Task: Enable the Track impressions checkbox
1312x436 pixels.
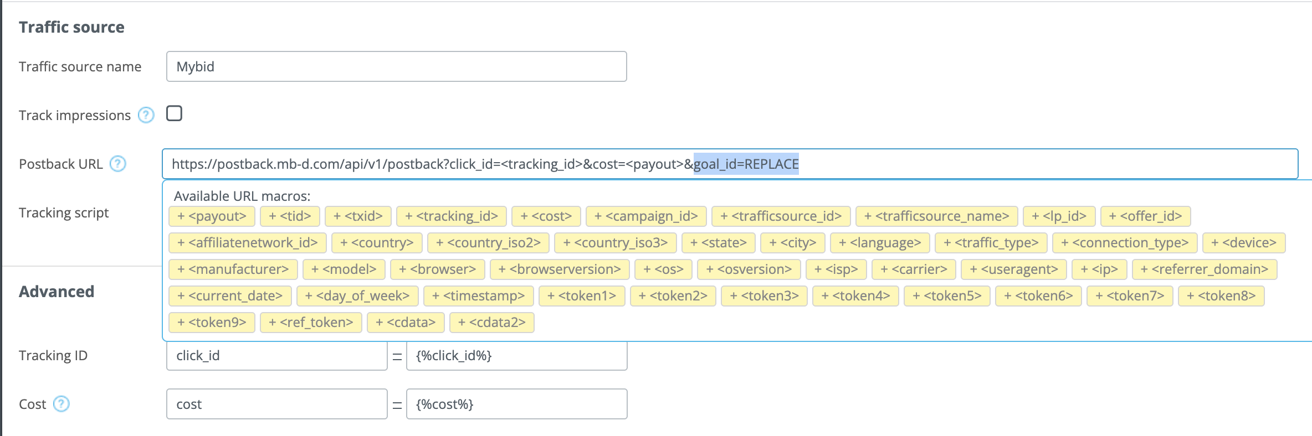Action: [174, 113]
